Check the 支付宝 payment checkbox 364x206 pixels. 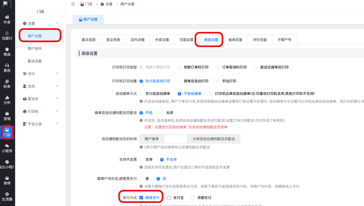click(x=169, y=197)
